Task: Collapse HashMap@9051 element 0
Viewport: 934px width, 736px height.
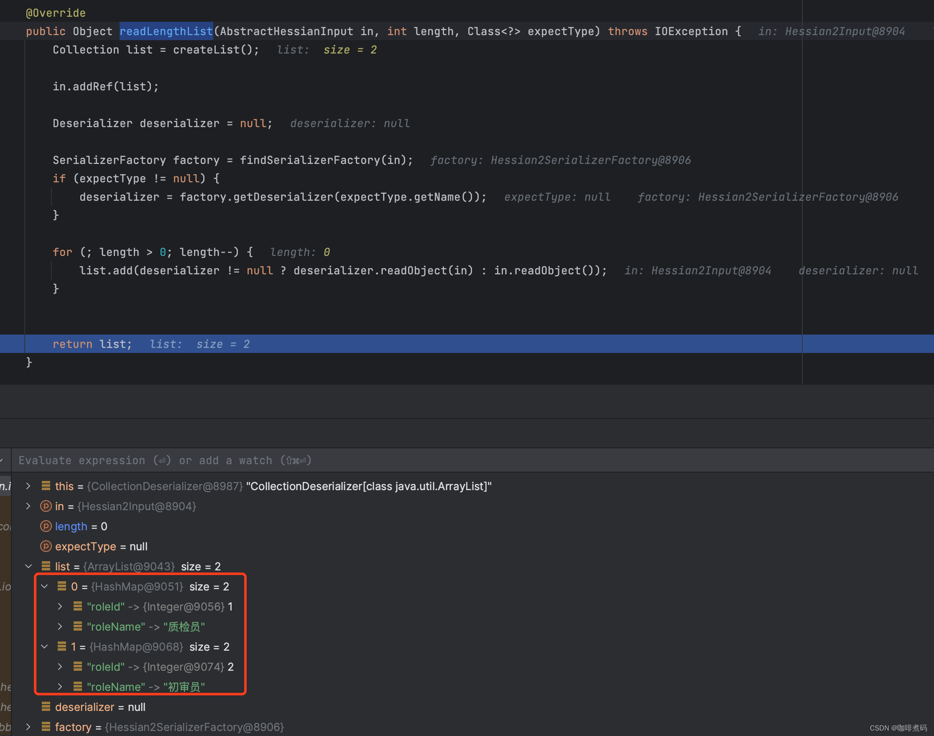Action: click(x=44, y=586)
